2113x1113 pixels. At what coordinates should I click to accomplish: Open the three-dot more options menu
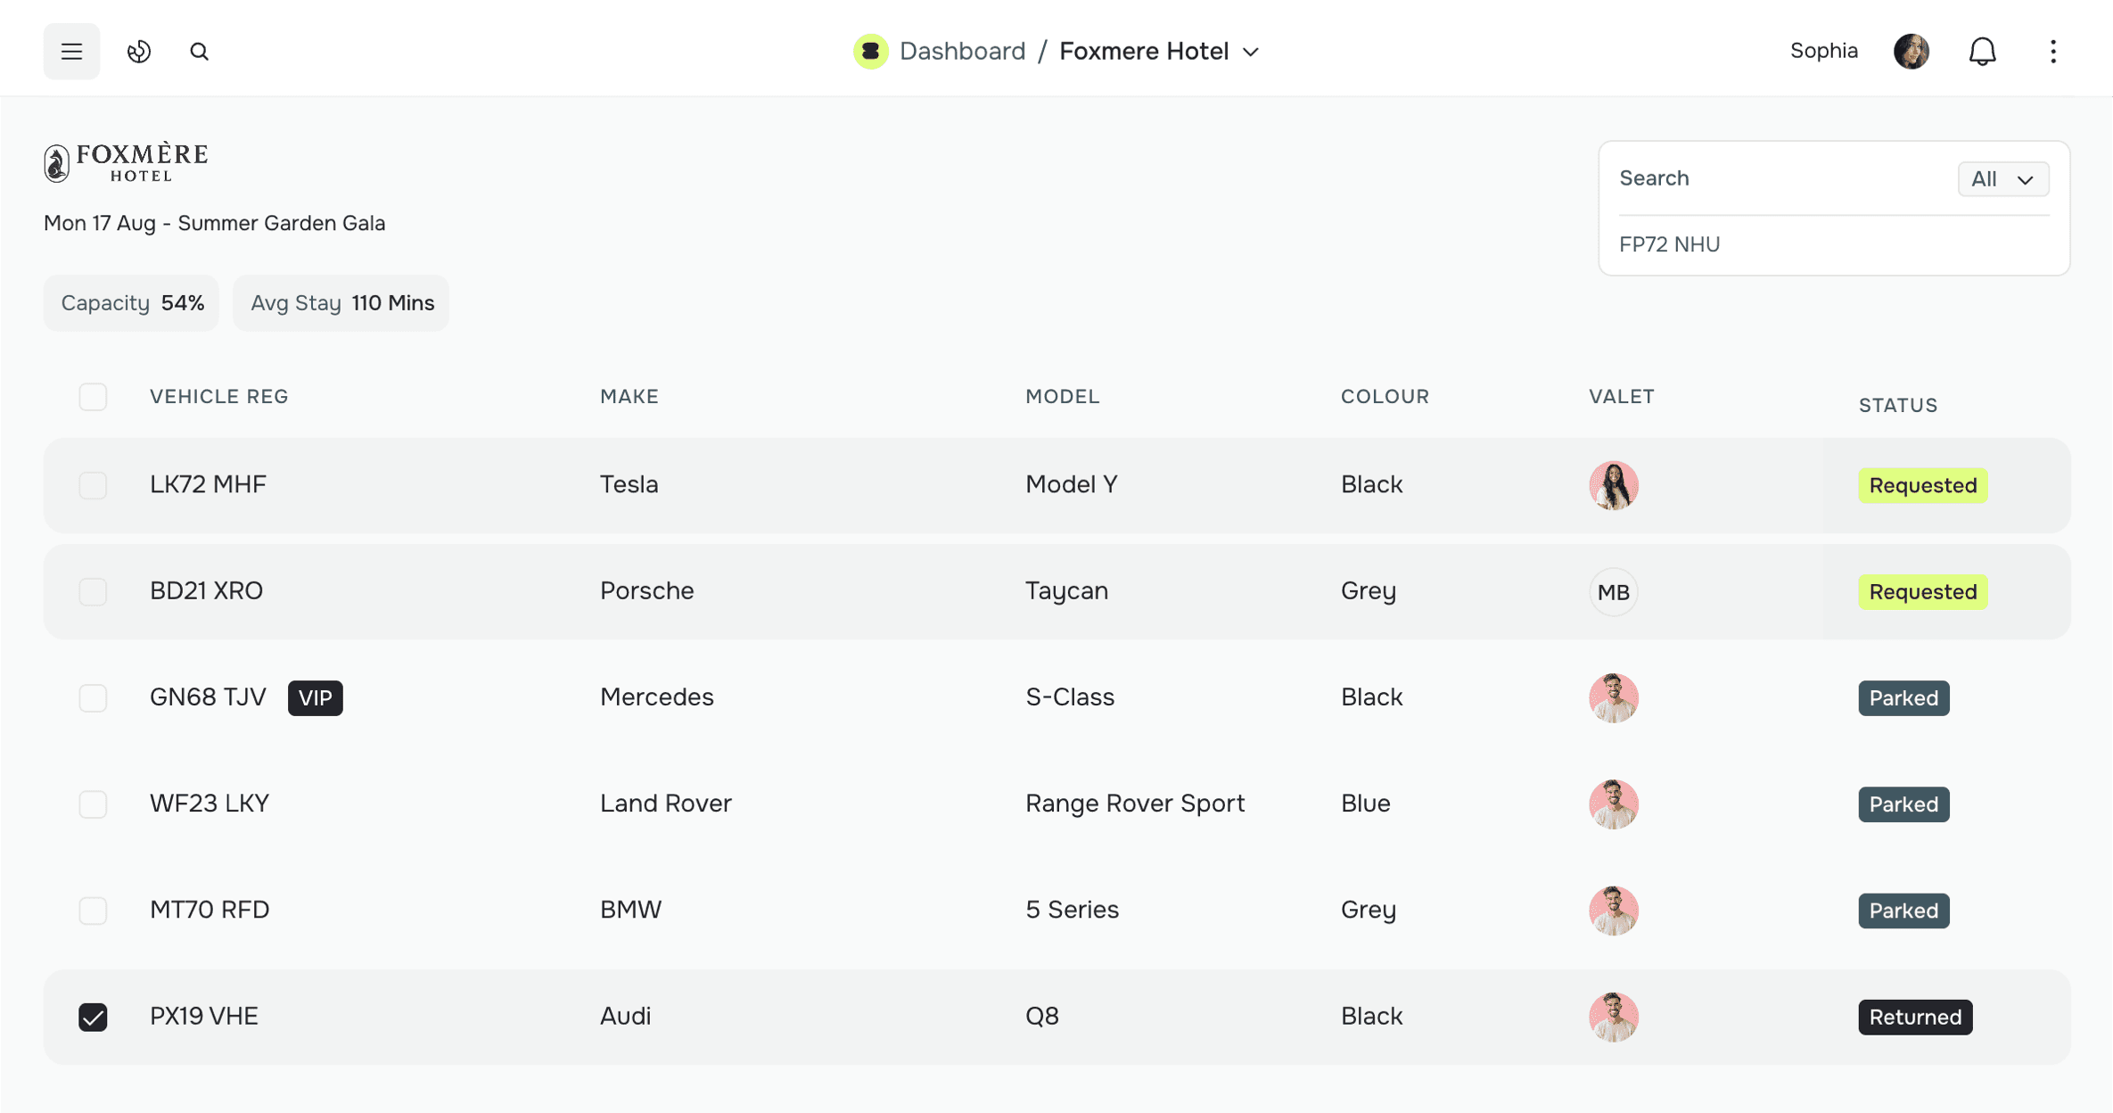coord(2052,52)
